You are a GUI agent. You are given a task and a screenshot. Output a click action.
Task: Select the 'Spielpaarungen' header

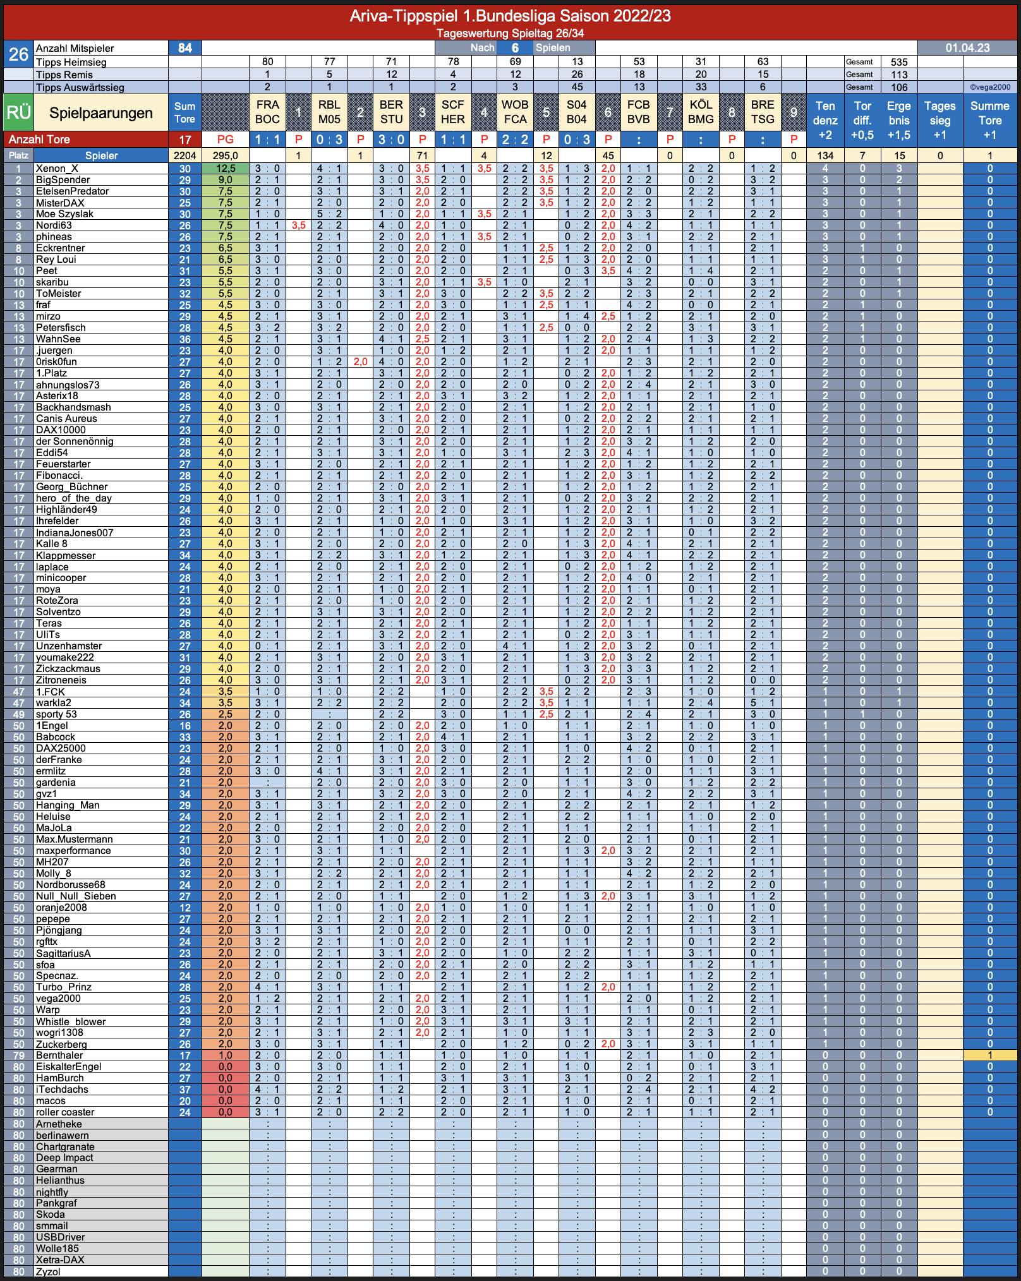[x=101, y=112]
